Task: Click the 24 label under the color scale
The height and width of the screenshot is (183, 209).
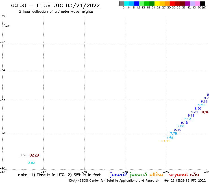Action: click(158, 8)
